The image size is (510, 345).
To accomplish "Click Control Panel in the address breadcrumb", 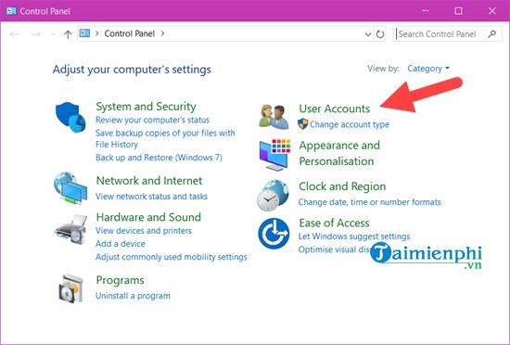I will click(130, 33).
